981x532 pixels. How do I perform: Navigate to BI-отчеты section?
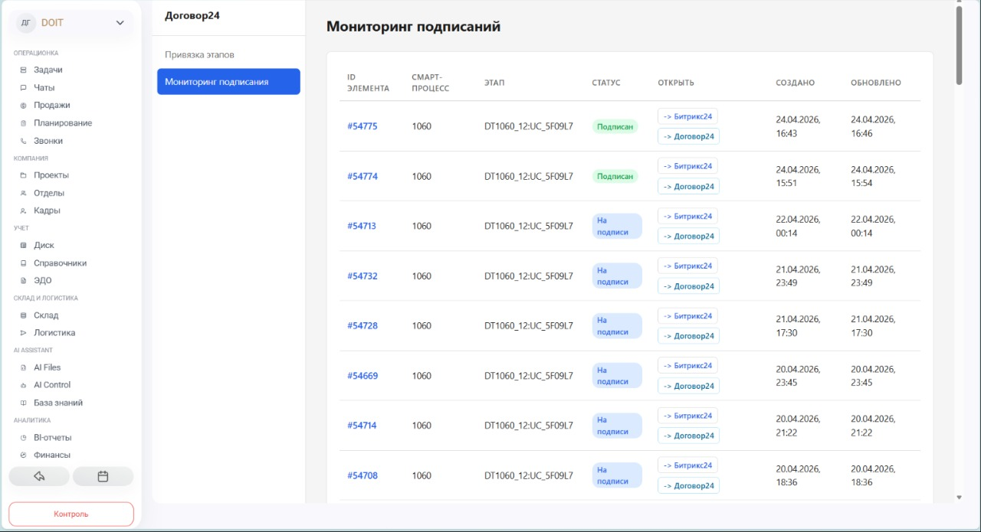[52, 438]
